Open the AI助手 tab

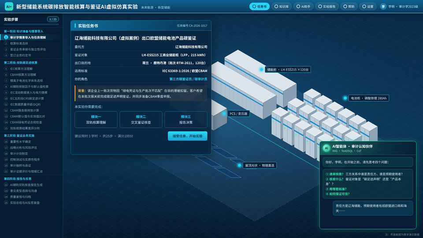click(x=303, y=7)
